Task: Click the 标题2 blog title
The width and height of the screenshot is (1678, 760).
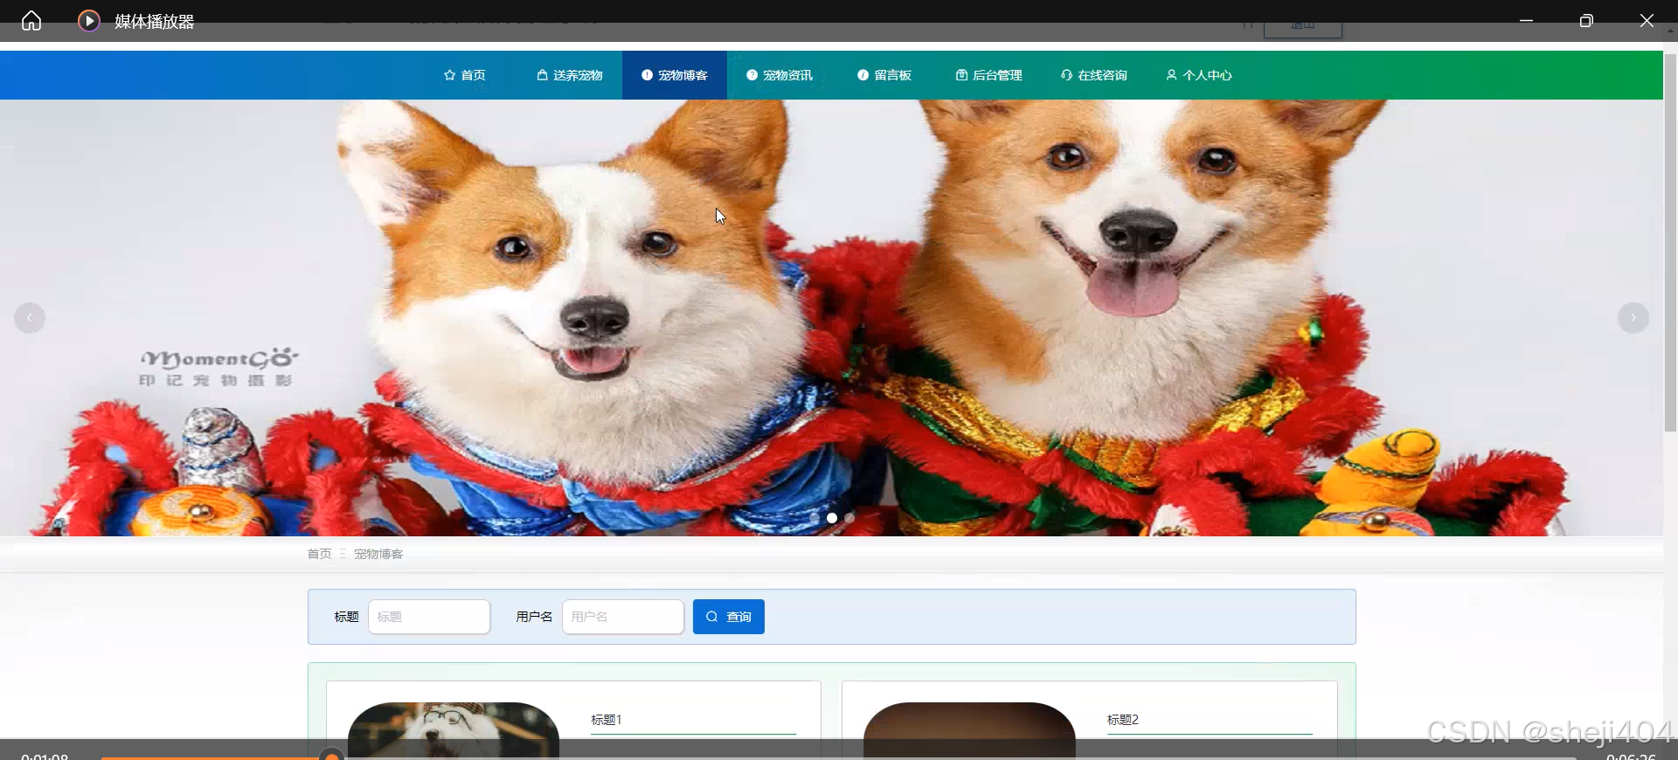Action: tap(1122, 720)
